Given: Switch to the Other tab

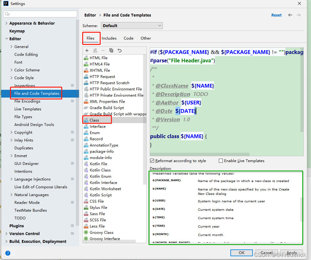Looking at the screenshot, I should [146, 38].
